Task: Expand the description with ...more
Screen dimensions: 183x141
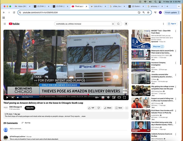Action: click(83, 116)
